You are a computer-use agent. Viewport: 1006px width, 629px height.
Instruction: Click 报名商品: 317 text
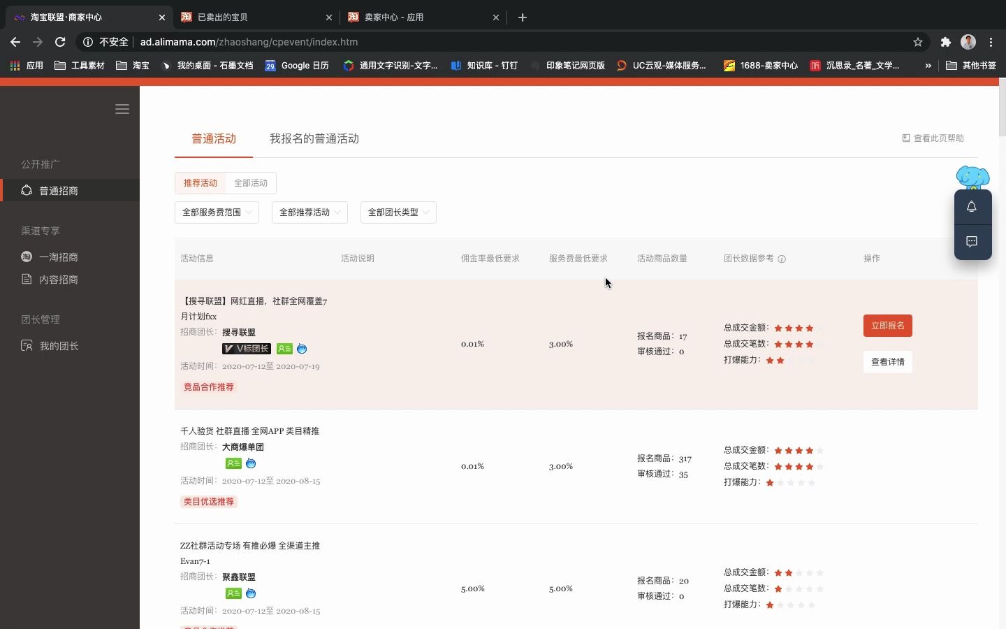[x=664, y=458]
